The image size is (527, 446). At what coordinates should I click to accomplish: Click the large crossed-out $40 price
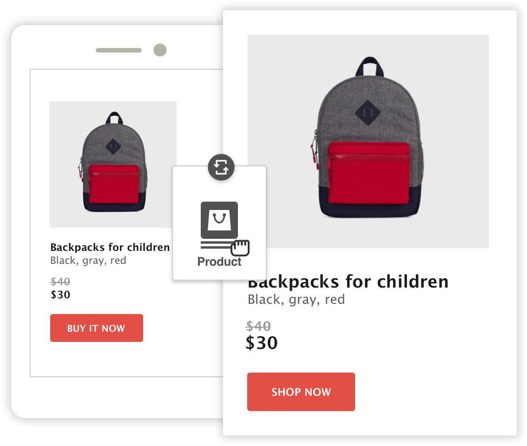(x=258, y=326)
